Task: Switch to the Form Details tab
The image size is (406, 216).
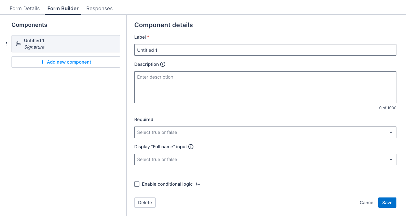Action: pyautogui.click(x=25, y=8)
